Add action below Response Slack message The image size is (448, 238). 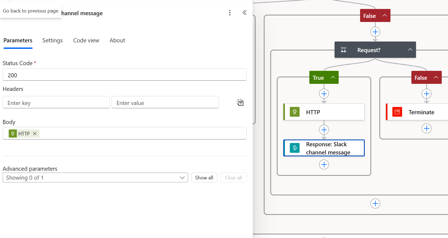point(324,164)
